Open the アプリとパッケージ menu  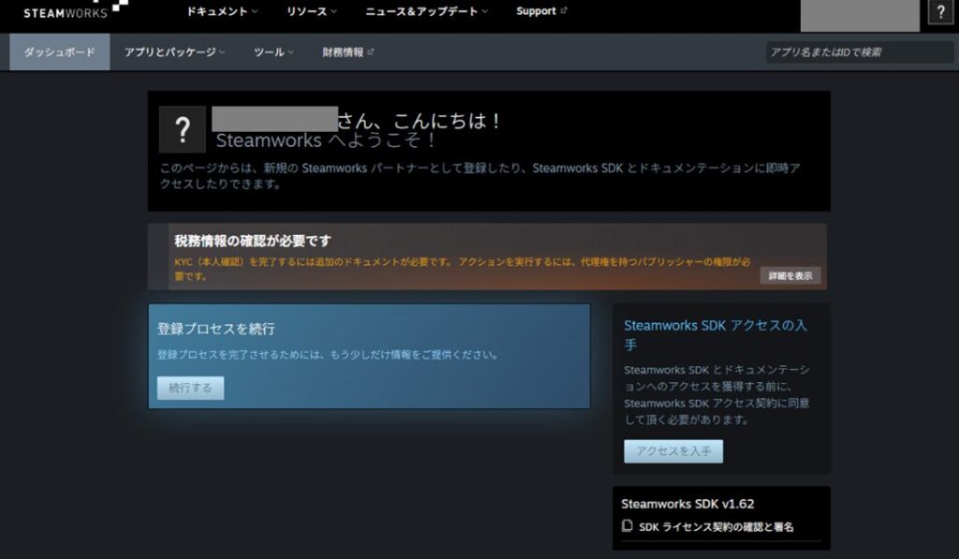[174, 52]
